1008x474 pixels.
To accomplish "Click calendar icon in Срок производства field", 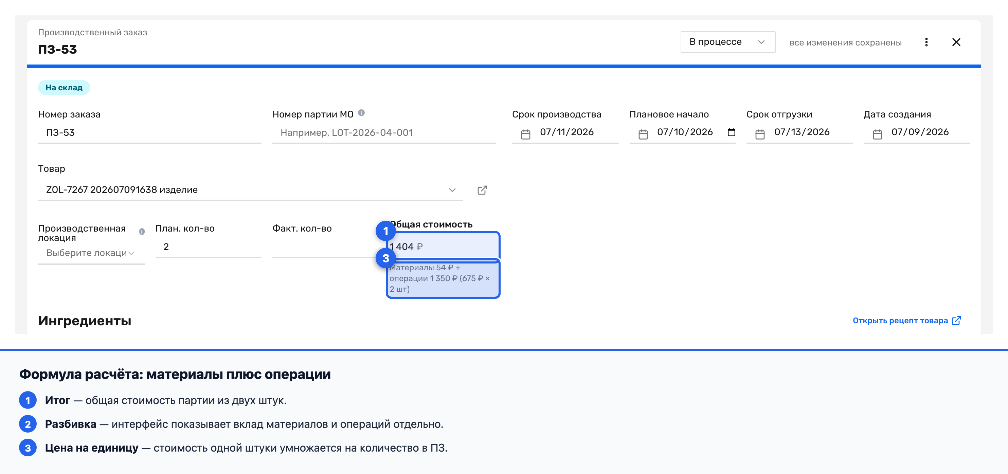I will tap(525, 134).
